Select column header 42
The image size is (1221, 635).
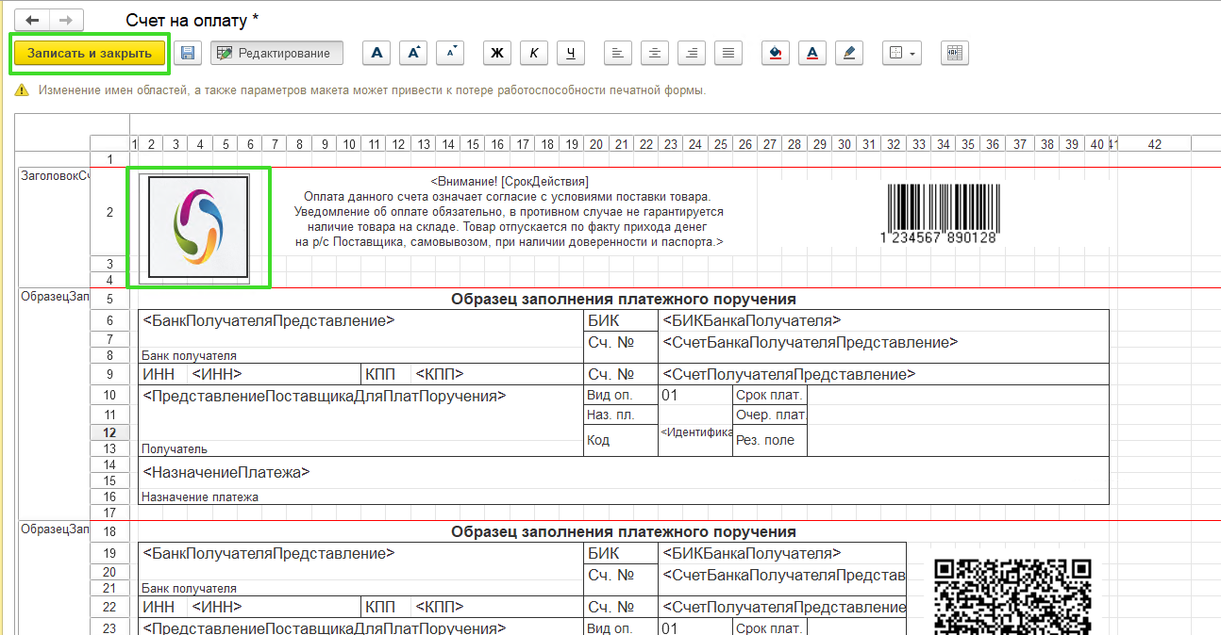pos(1154,144)
